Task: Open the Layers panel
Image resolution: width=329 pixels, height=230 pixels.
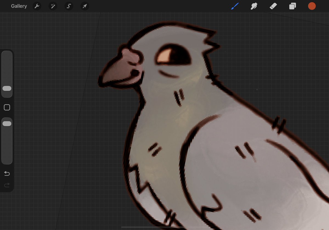Action: (x=293, y=6)
